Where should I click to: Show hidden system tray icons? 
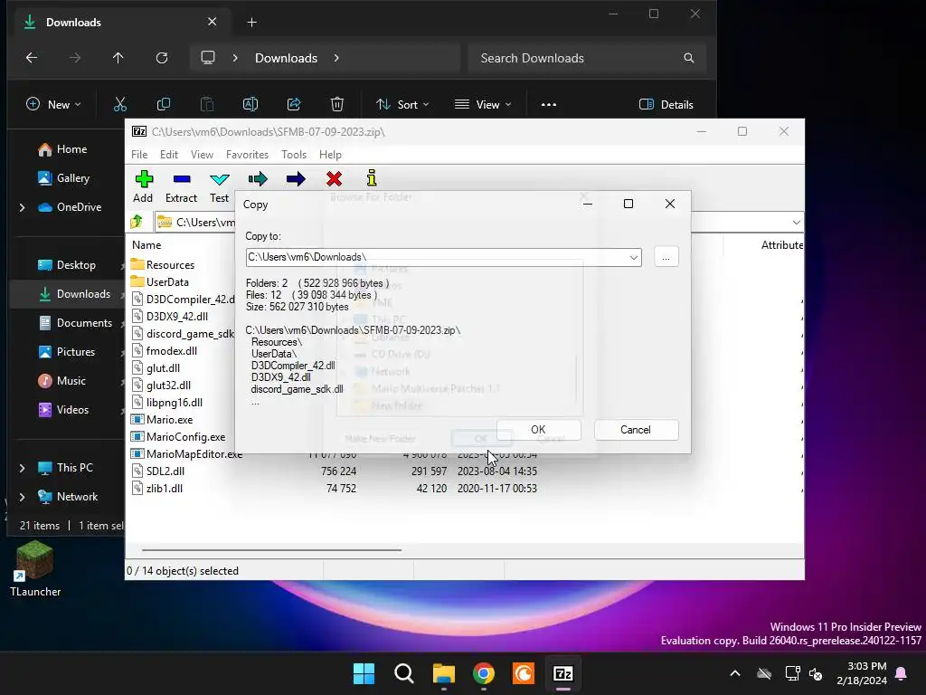coord(735,673)
